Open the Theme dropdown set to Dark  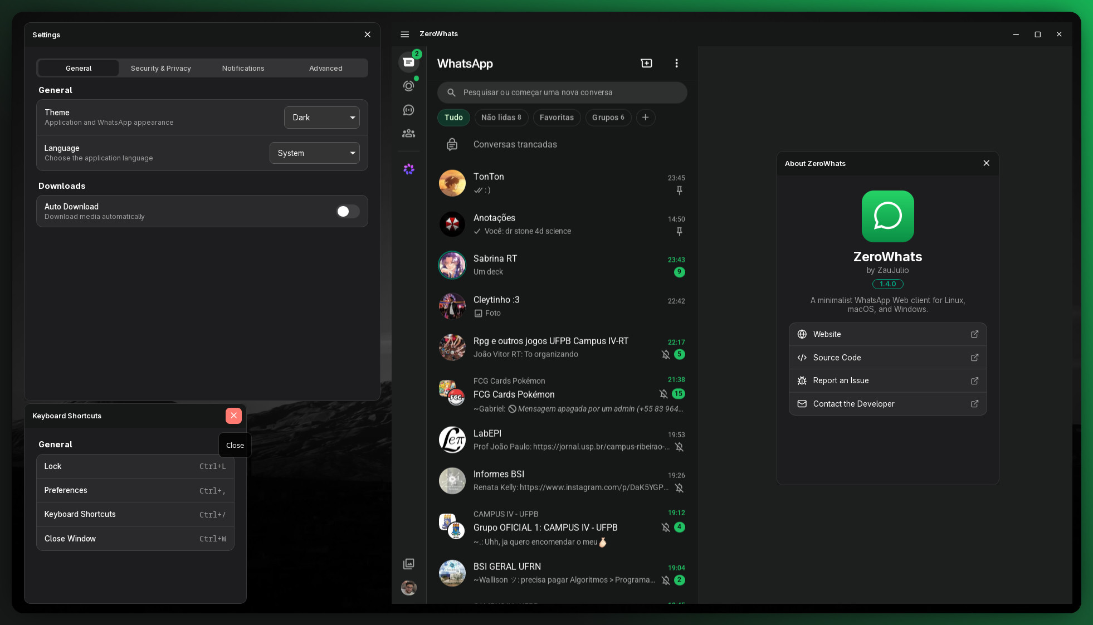point(322,118)
